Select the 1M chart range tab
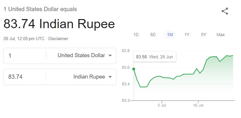 170,35
